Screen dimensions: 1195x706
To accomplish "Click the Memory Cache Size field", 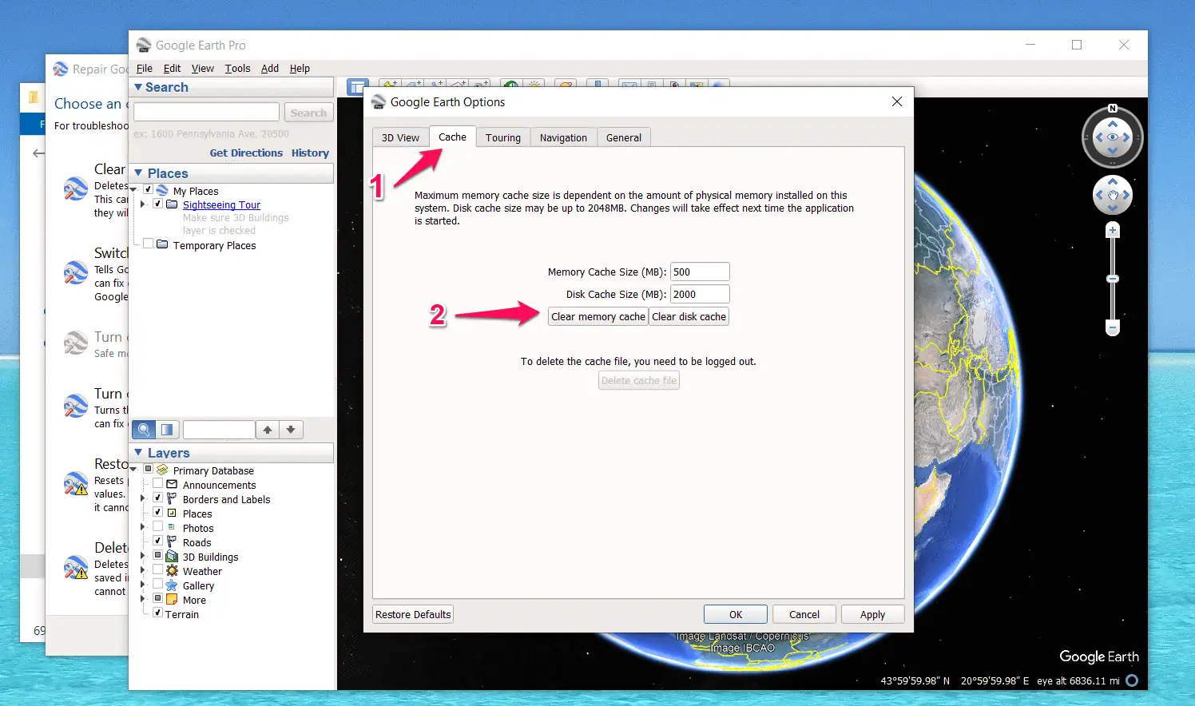I will point(700,272).
